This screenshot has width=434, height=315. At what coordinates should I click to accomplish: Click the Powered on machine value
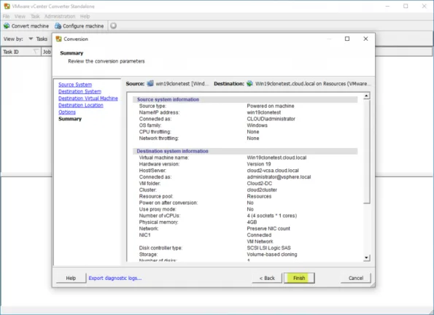point(271,106)
